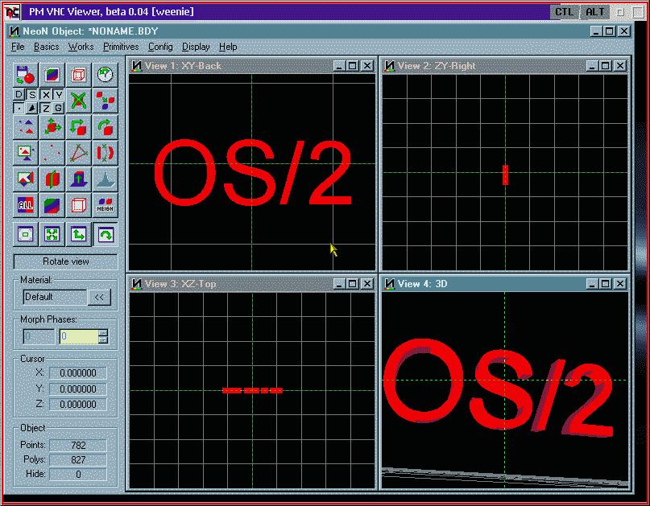This screenshot has width=650, height=506.
Task: Toggle the G button
Action: [59, 108]
